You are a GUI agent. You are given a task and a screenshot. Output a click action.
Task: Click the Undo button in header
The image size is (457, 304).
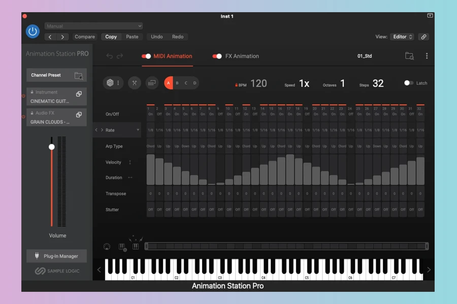click(157, 37)
